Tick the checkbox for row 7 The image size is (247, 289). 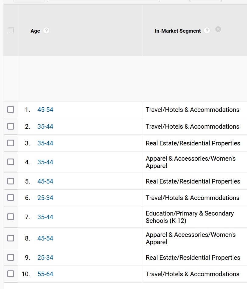(11, 217)
